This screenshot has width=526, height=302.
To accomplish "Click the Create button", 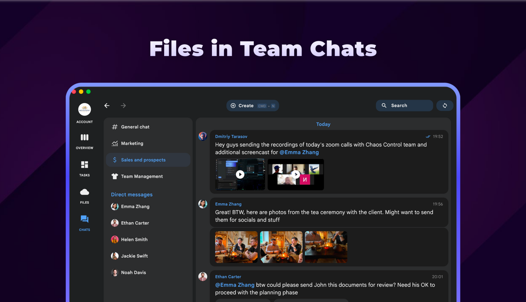I will tap(253, 105).
